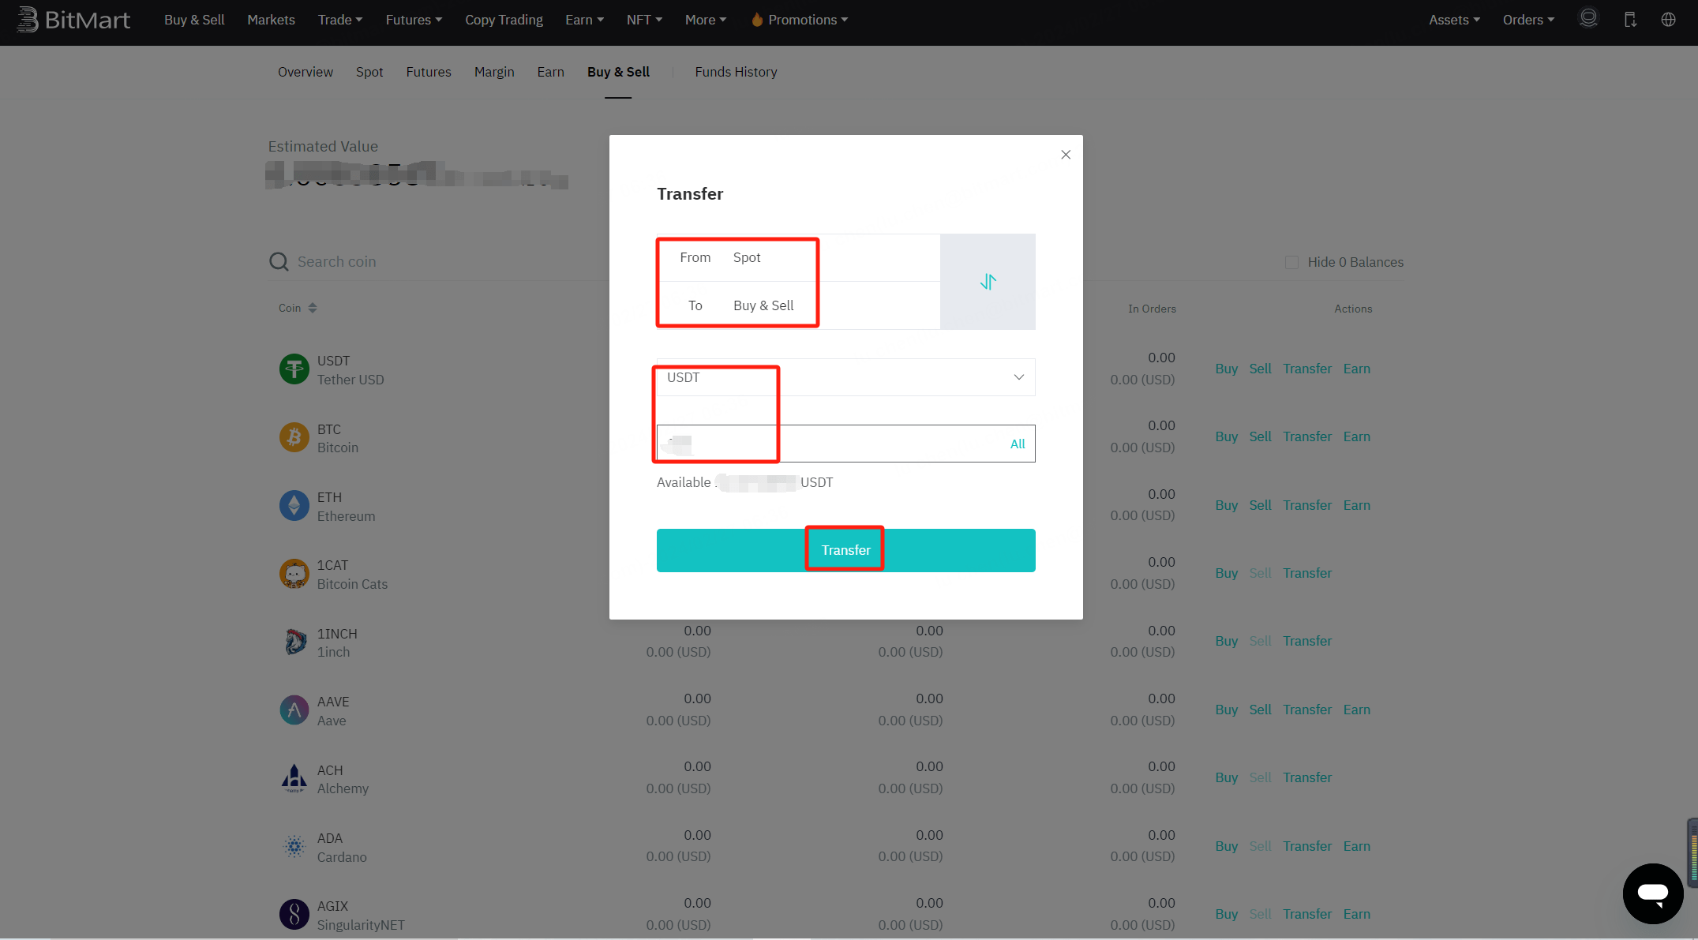Click the Bitcoin Cats 1CAT coin icon
The width and height of the screenshot is (1698, 940).
coord(294,574)
